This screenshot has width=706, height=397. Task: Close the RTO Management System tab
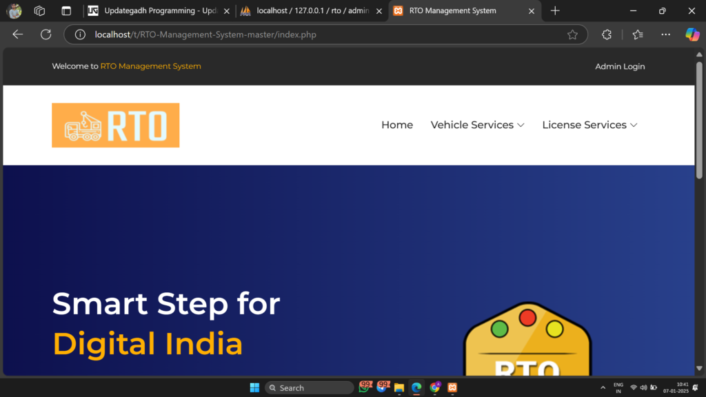pyautogui.click(x=532, y=11)
